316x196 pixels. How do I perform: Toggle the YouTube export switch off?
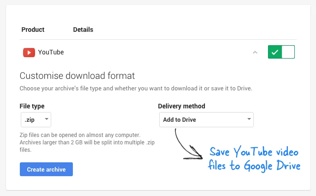[x=281, y=52]
